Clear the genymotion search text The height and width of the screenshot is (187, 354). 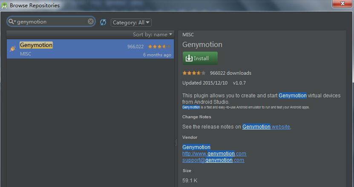click(91, 21)
